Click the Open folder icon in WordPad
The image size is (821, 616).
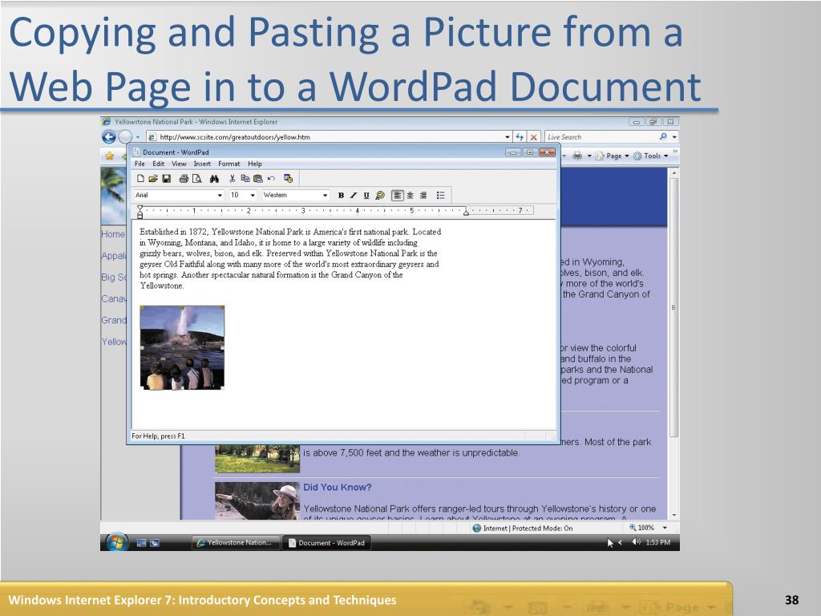tap(153, 179)
